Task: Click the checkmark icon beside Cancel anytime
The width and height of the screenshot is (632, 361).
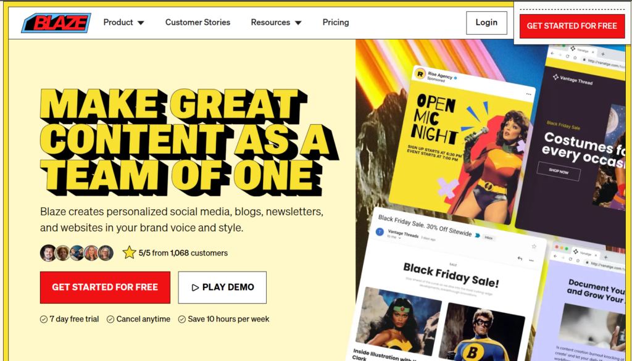Action: tap(110, 320)
